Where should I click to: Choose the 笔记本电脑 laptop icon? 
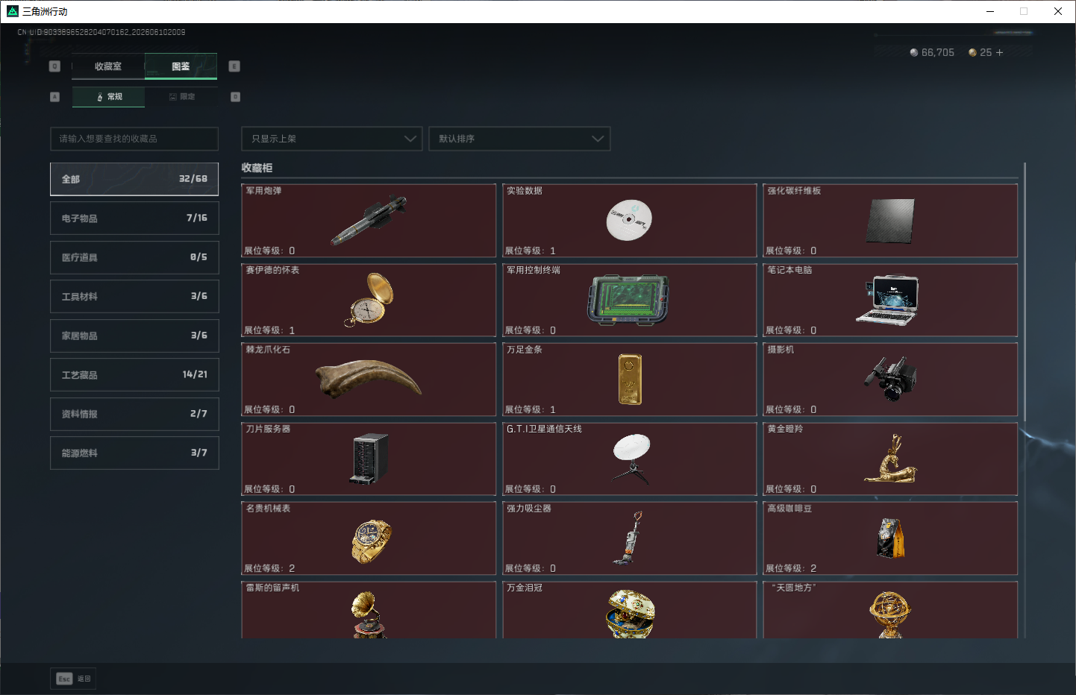888,299
